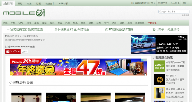The height and width of the screenshot is (102, 192).
Task: Click the HP logo ad thumbnail
Action: 159,80
